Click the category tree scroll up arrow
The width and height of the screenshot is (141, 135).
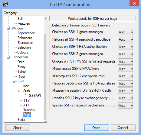click(45, 18)
